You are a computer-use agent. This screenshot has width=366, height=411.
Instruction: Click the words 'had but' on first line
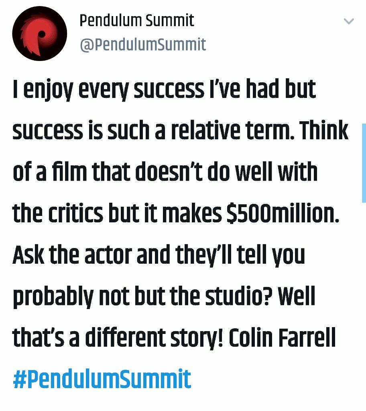click(281, 89)
